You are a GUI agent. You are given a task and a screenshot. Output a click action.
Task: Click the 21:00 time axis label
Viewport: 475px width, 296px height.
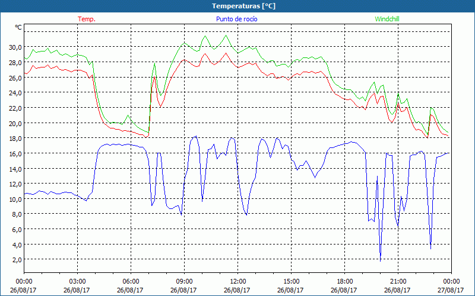398,282
